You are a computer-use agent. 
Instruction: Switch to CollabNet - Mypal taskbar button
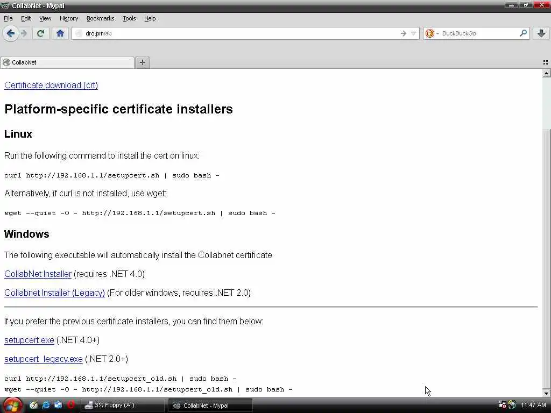pyautogui.click(x=210, y=405)
